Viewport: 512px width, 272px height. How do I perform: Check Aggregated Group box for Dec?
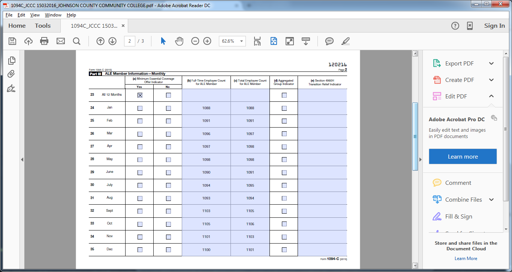click(284, 250)
